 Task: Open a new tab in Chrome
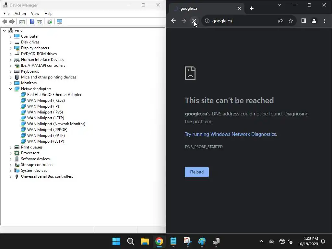click(252, 8)
